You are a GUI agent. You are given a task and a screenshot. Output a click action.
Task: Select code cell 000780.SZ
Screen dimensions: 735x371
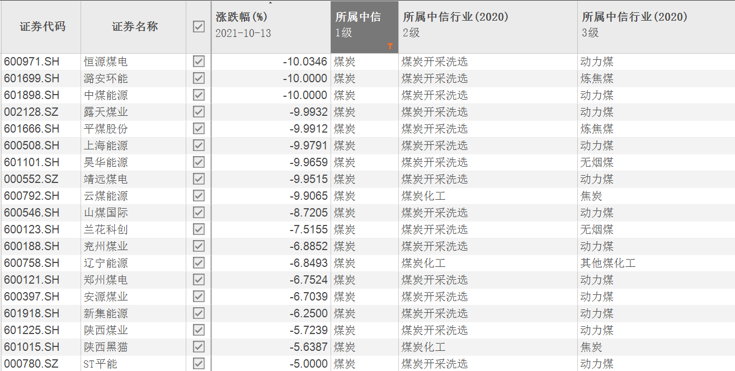pos(31,364)
